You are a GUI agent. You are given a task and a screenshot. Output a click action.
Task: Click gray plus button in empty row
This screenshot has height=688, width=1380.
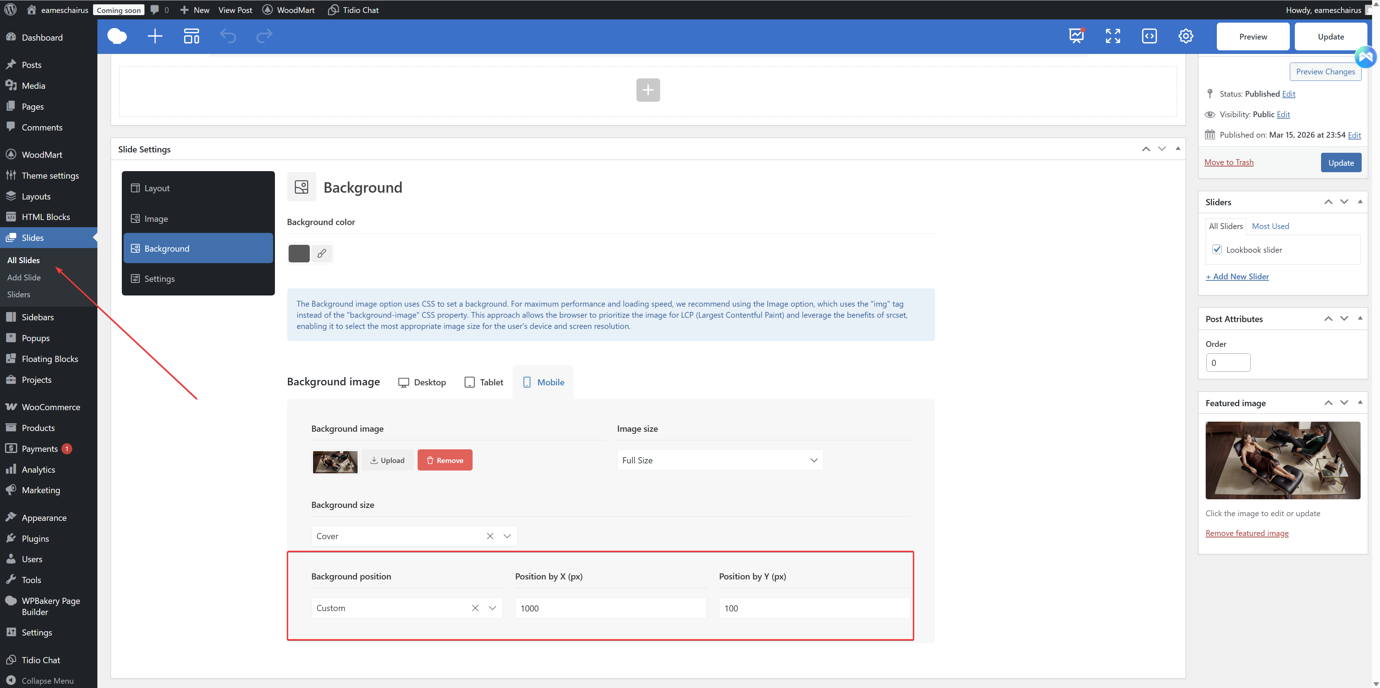(x=648, y=90)
